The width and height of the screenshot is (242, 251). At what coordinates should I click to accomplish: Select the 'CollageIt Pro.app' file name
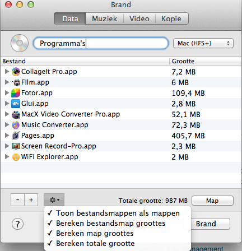click(49, 72)
